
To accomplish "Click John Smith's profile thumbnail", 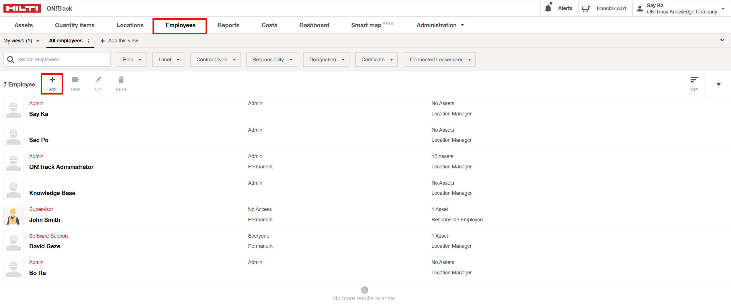I will point(13,216).
